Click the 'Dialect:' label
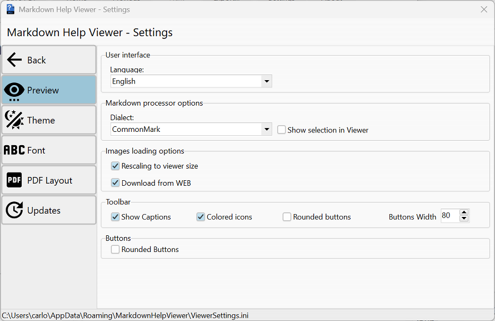The image size is (495, 321). (122, 117)
